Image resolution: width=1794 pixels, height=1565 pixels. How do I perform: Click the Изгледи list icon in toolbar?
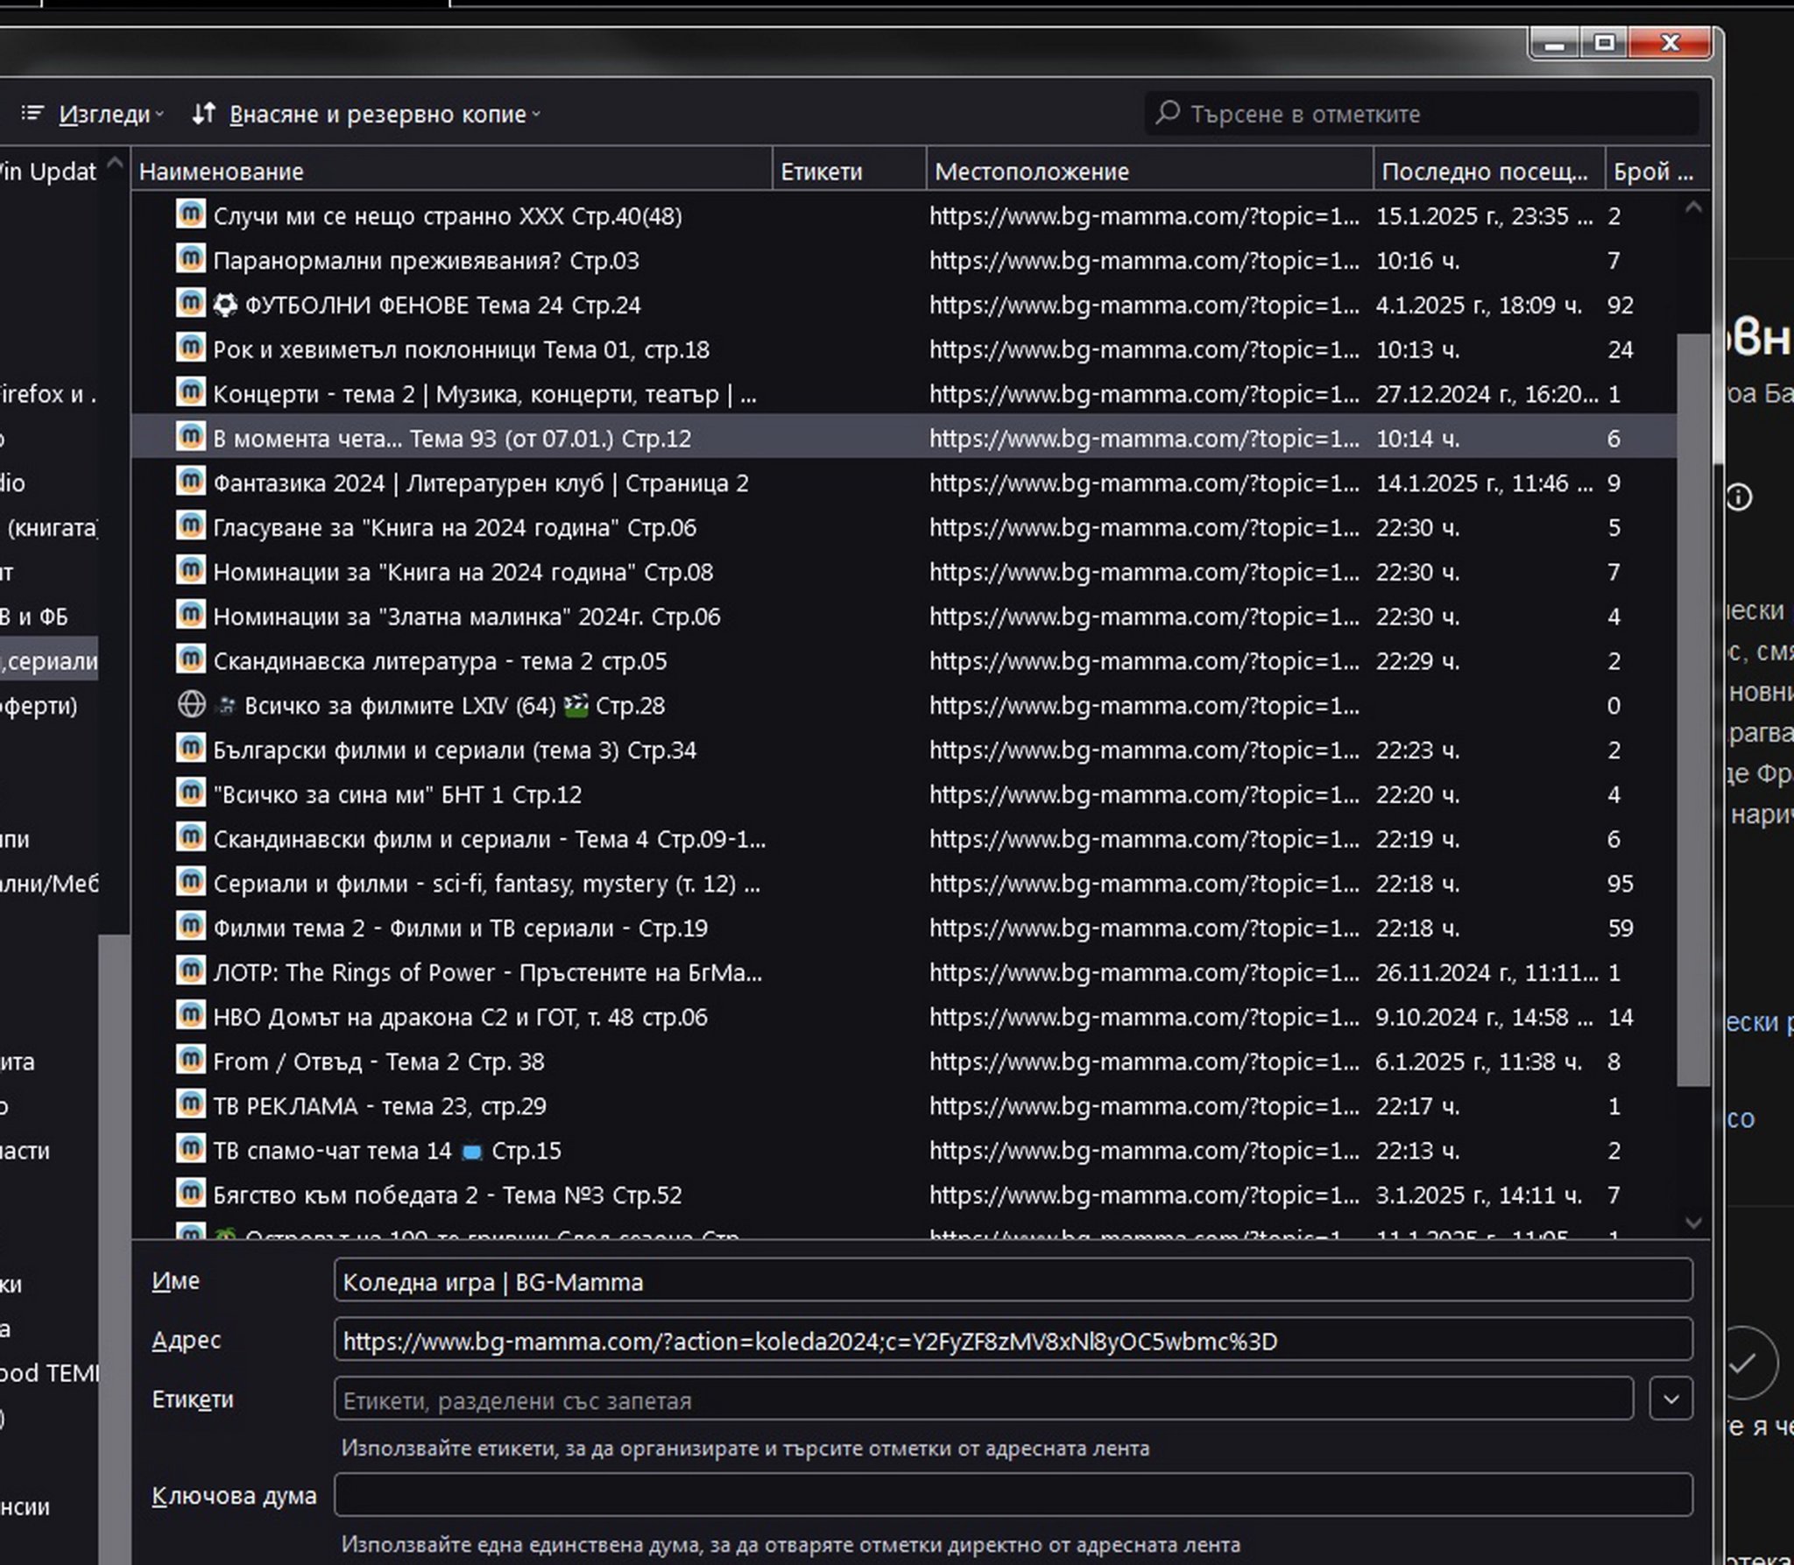32,114
